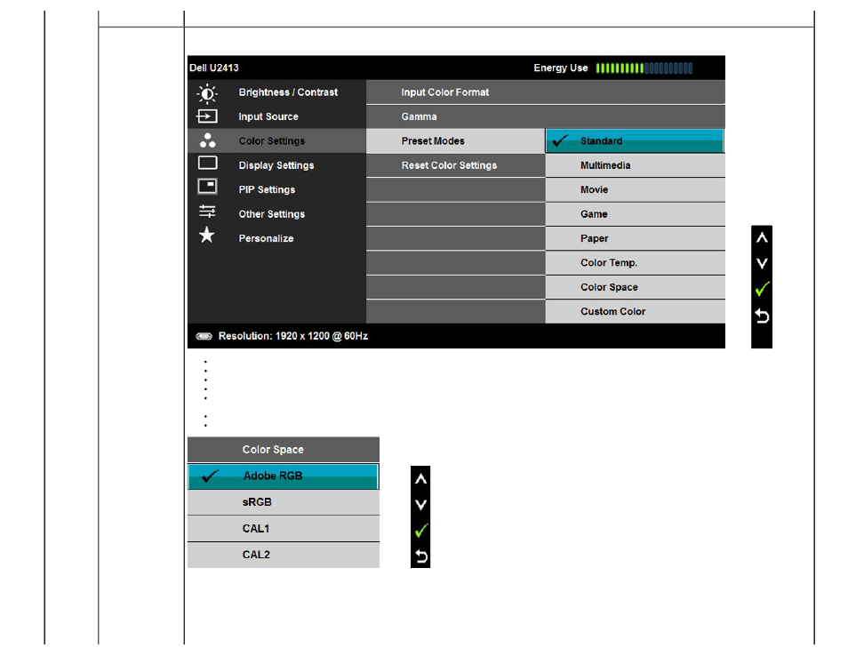The image size is (848, 656).
Task: Click the green checkmark beside Color Space list
Action: point(421,531)
